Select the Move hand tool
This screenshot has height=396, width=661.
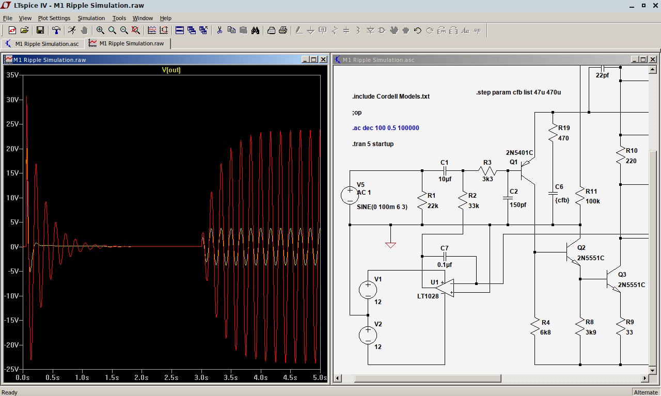click(394, 30)
